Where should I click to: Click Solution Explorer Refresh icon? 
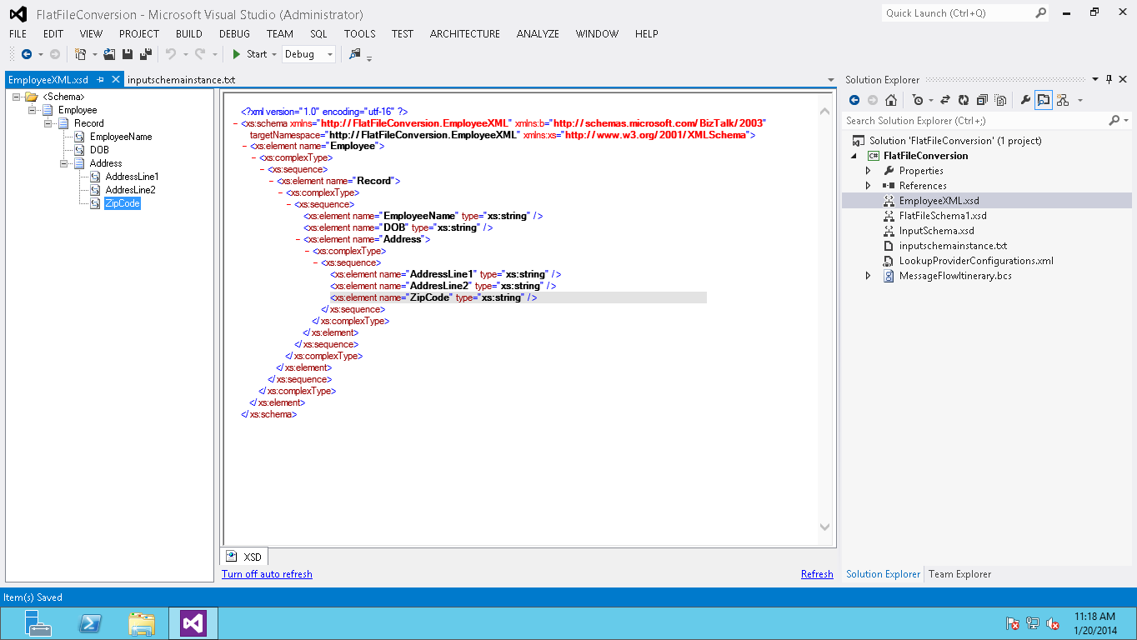point(964,100)
